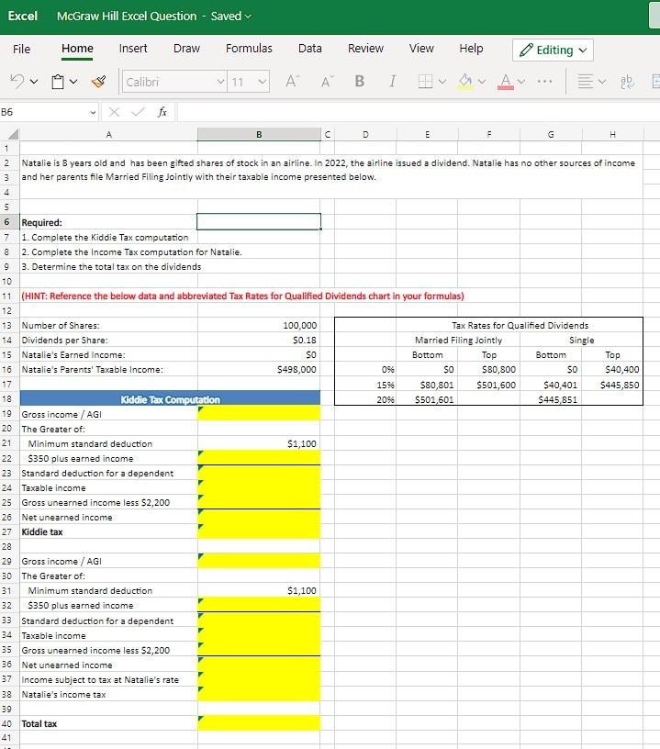
Task: Select the yellow Total tax cell B40
Action: tap(259, 722)
